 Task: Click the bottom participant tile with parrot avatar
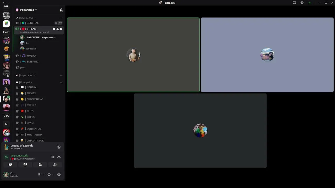pos(200,131)
